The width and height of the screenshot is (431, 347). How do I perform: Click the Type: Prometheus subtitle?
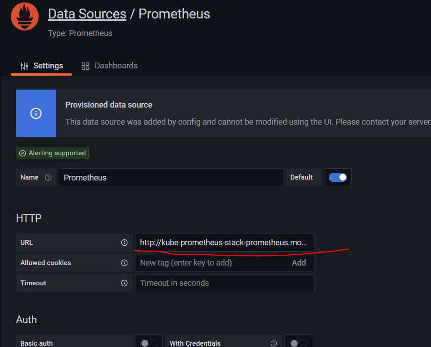point(80,33)
